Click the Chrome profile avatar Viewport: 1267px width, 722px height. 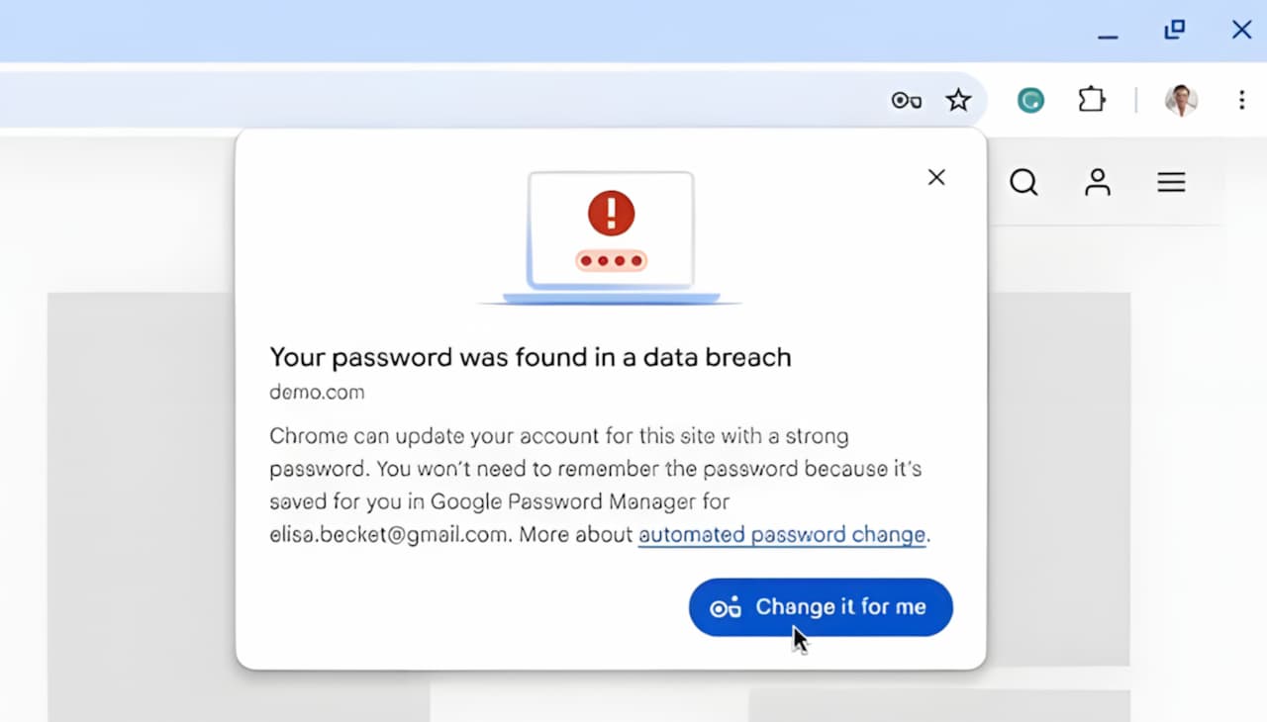[x=1180, y=100]
